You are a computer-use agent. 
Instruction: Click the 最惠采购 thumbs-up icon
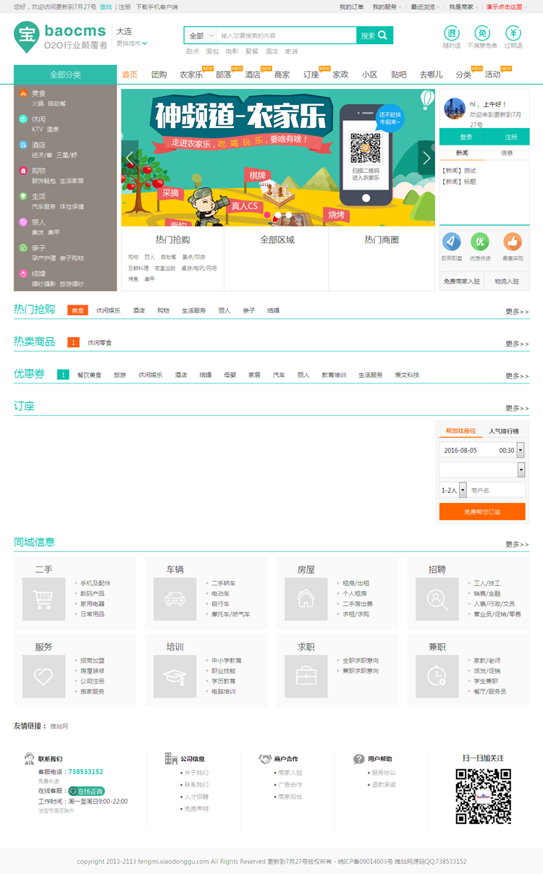click(513, 242)
